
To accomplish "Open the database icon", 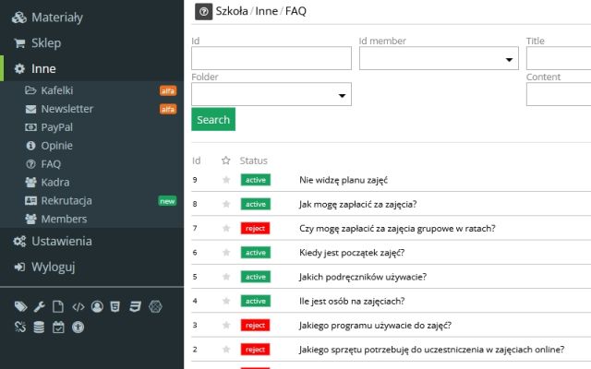I will click(x=39, y=327).
